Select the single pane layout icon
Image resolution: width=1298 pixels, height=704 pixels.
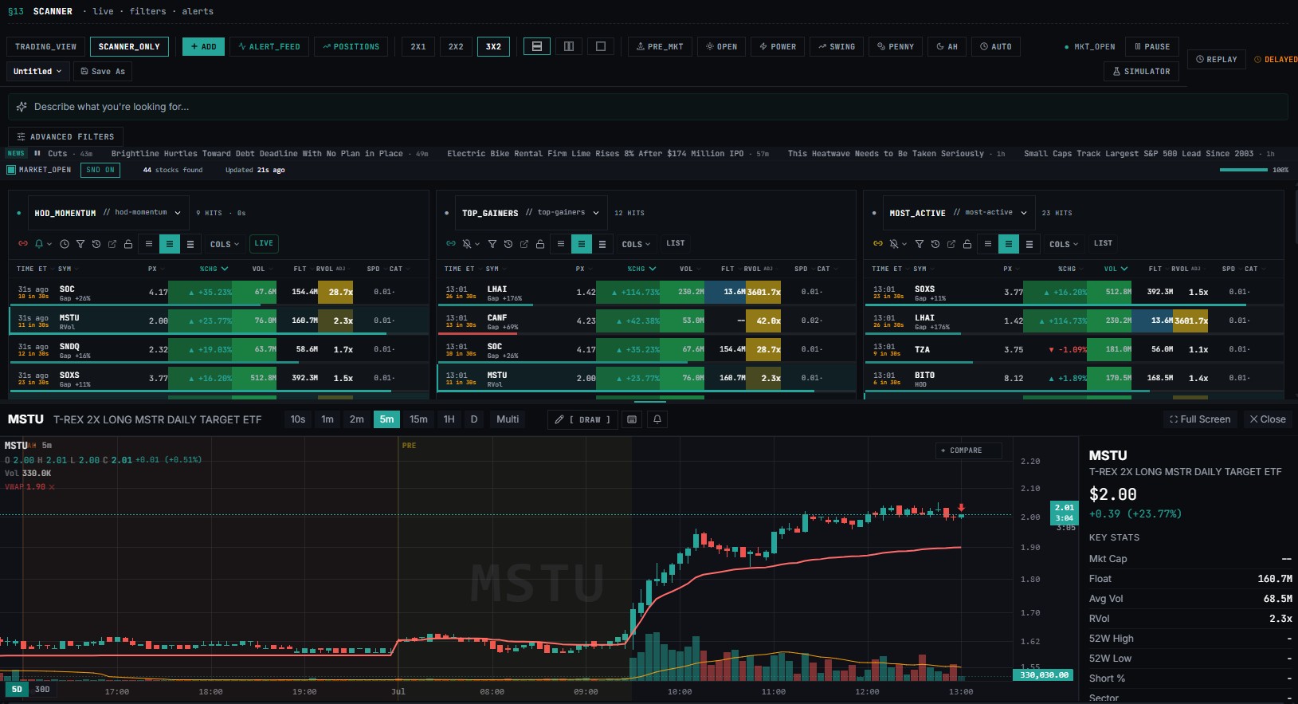pos(601,46)
